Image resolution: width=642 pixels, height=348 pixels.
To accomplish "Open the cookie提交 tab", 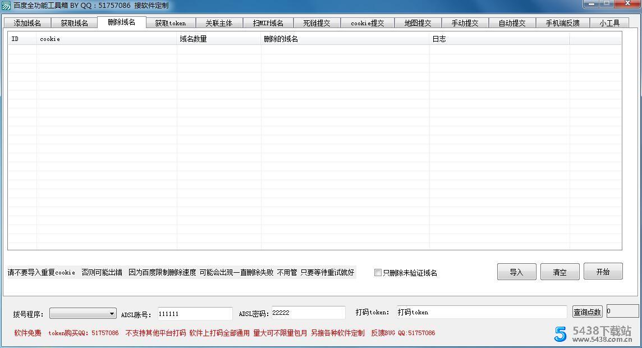I will (367, 23).
